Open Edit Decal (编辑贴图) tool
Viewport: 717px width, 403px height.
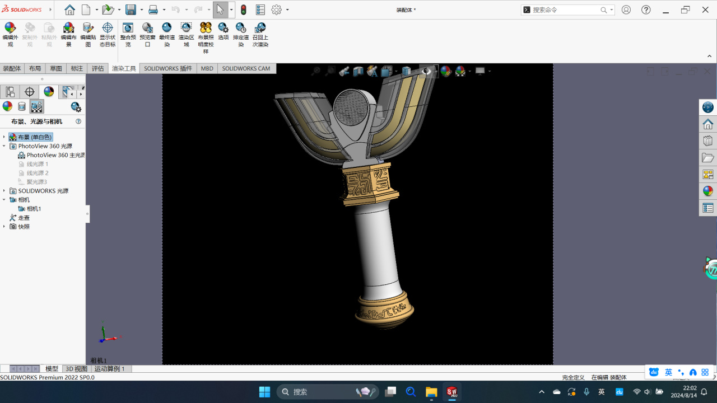point(88,34)
